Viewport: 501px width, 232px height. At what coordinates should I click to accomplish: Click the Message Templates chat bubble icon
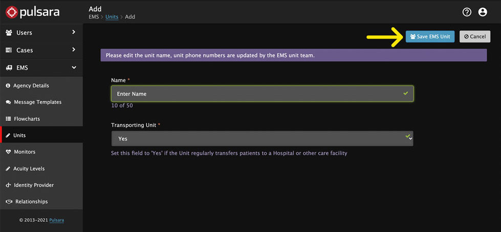tap(8, 102)
